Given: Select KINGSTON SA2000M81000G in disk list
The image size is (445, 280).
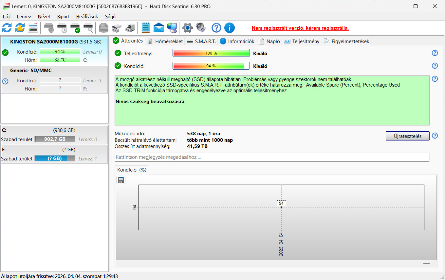Looking at the screenshot, I should click(x=54, y=51).
